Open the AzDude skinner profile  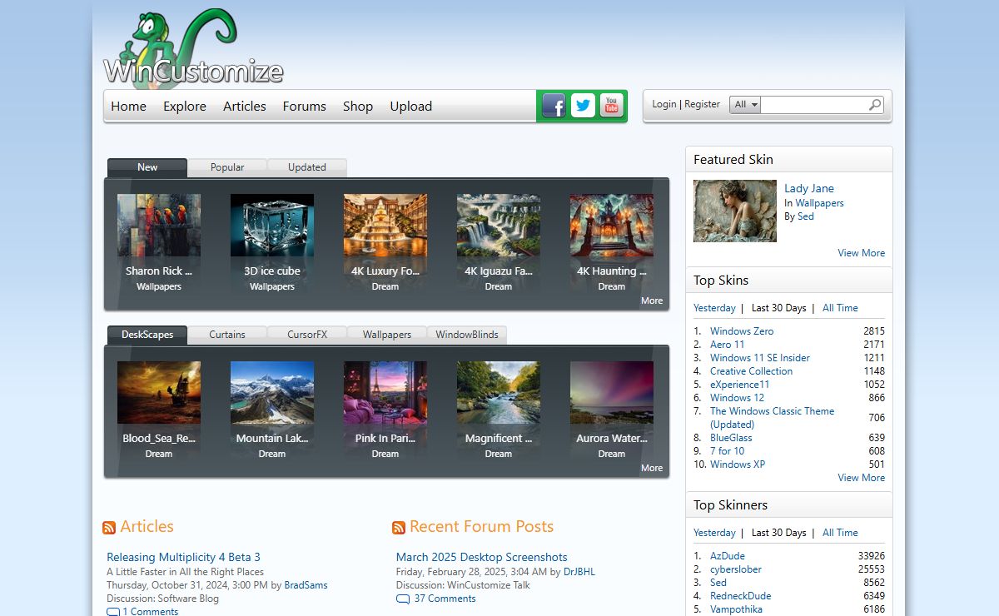pos(728,556)
